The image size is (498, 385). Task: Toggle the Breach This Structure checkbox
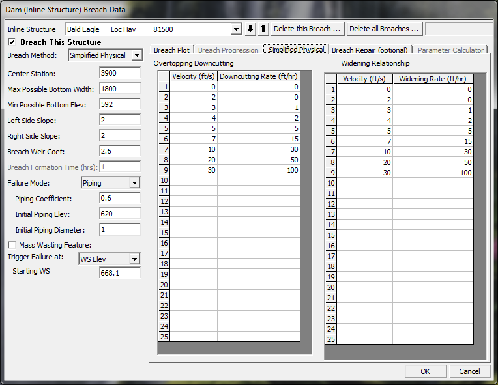pyautogui.click(x=12, y=42)
